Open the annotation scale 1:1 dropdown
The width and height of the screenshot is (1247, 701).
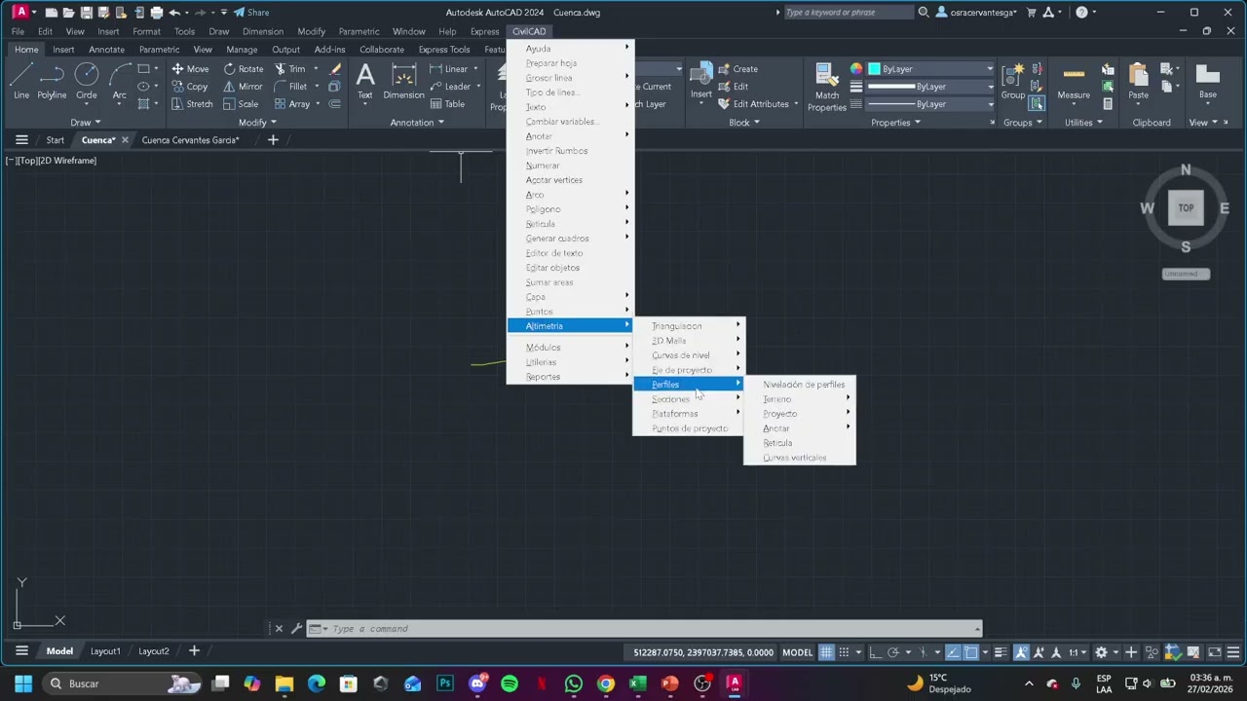tap(1077, 652)
